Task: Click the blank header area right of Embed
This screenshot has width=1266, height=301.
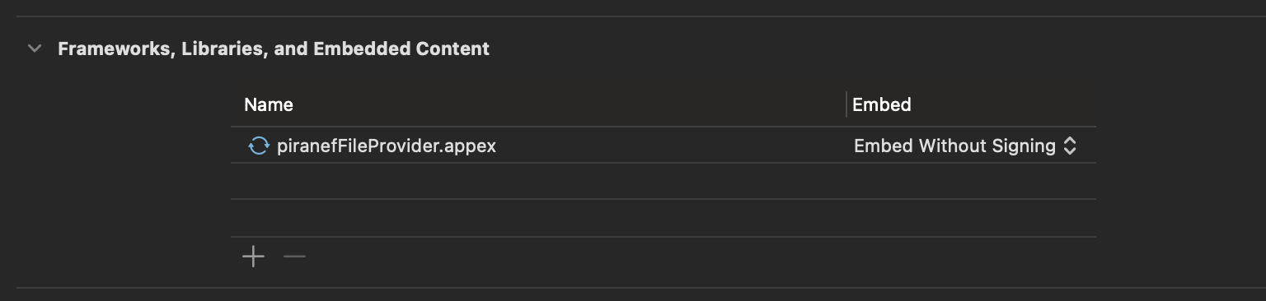Action: click(x=1004, y=104)
